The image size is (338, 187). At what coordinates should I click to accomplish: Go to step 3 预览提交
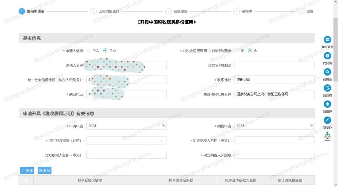177,11
